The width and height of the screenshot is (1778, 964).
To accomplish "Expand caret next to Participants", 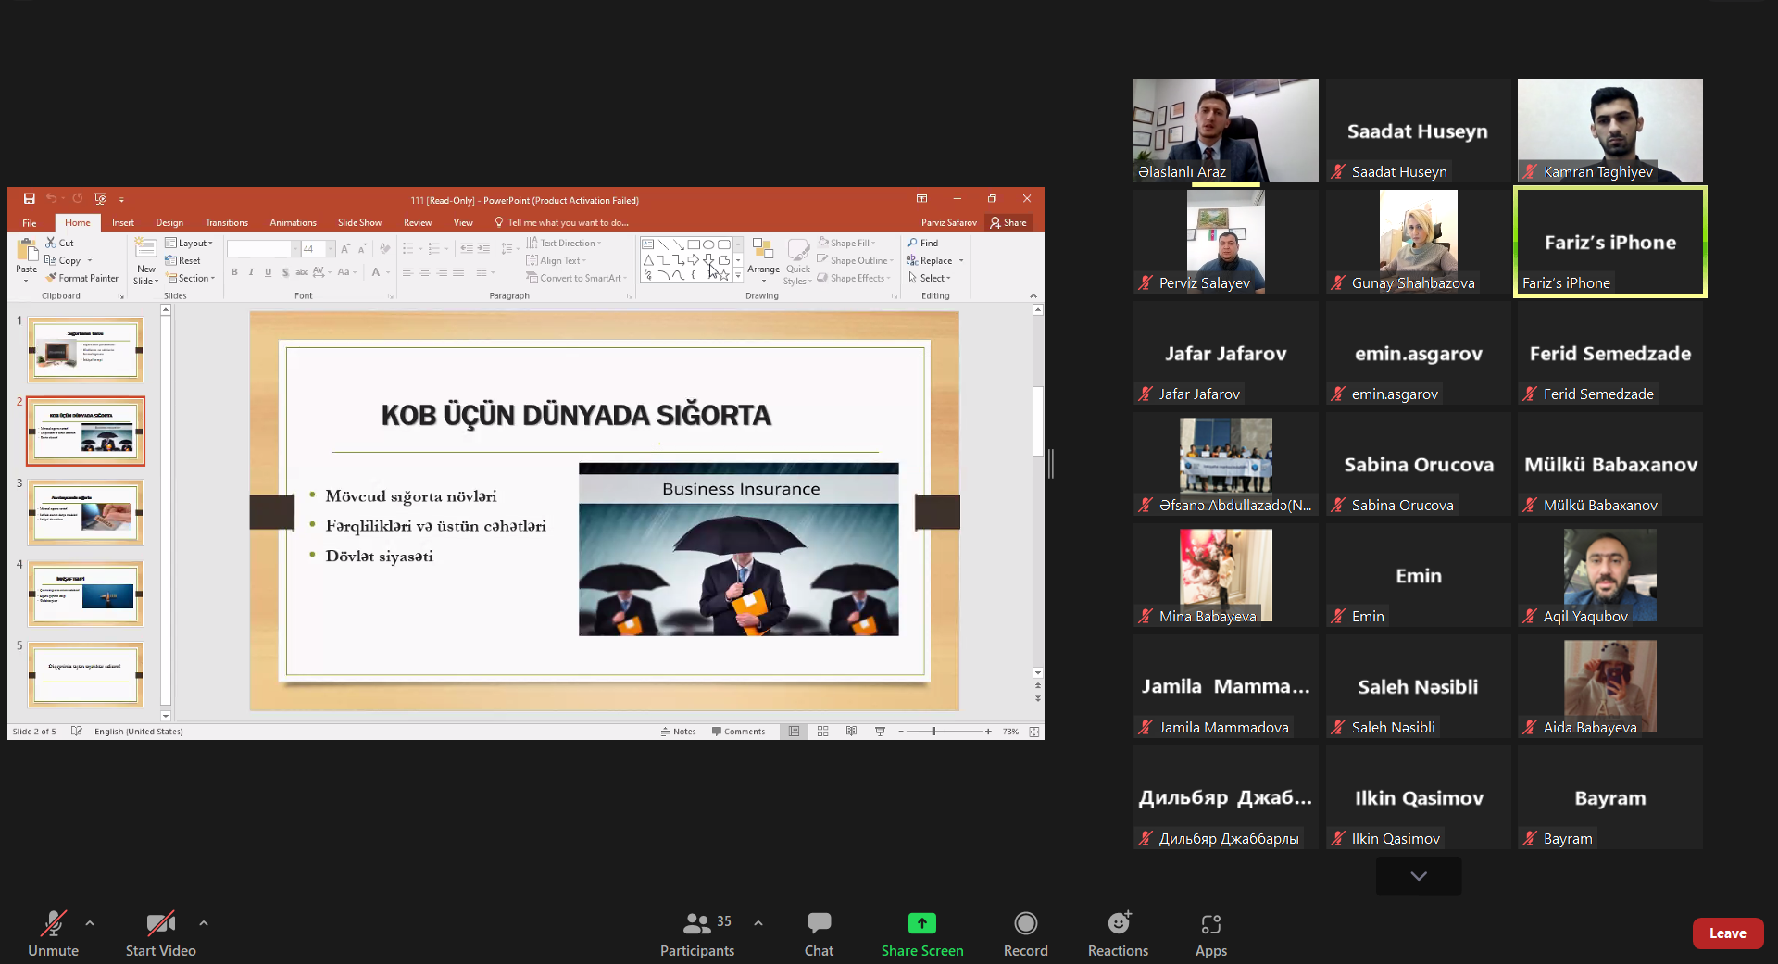I will coord(758,923).
